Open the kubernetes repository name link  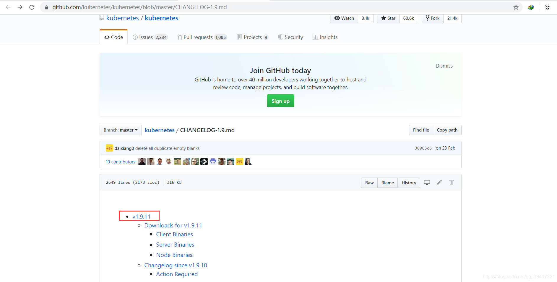(161, 18)
